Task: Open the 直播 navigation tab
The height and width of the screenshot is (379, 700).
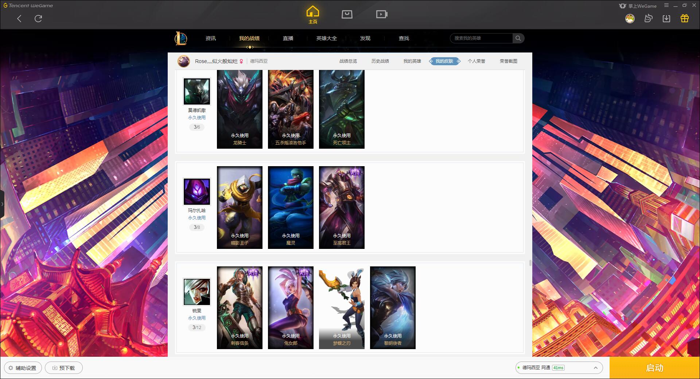Action: 288,38
